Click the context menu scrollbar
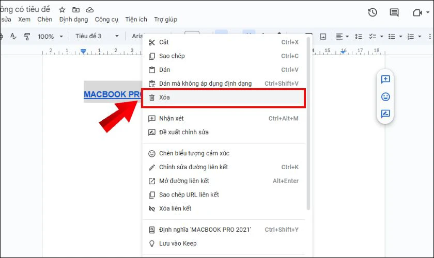 click(x=308, y=123)
